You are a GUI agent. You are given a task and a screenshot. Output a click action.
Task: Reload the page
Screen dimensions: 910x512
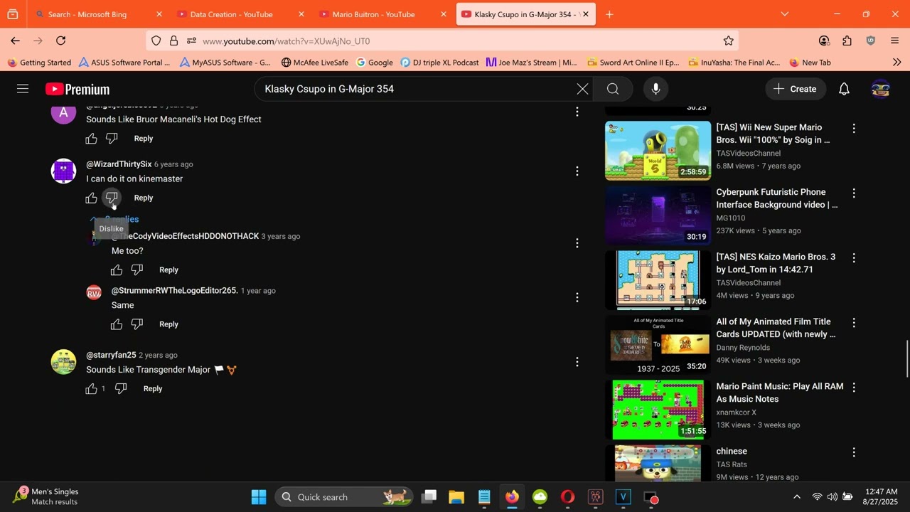coord(61,41)
